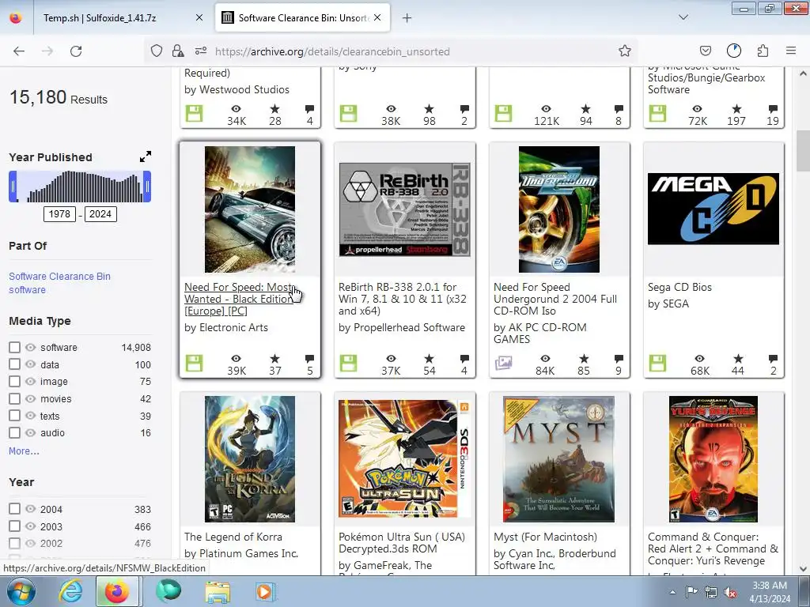Open Need For Speed Most Wanted Black Edition title

coord(239,299)
